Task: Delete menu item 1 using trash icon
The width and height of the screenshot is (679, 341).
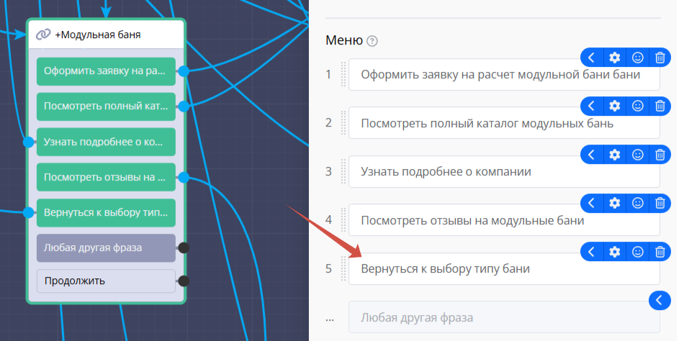Action: (660, 58)
